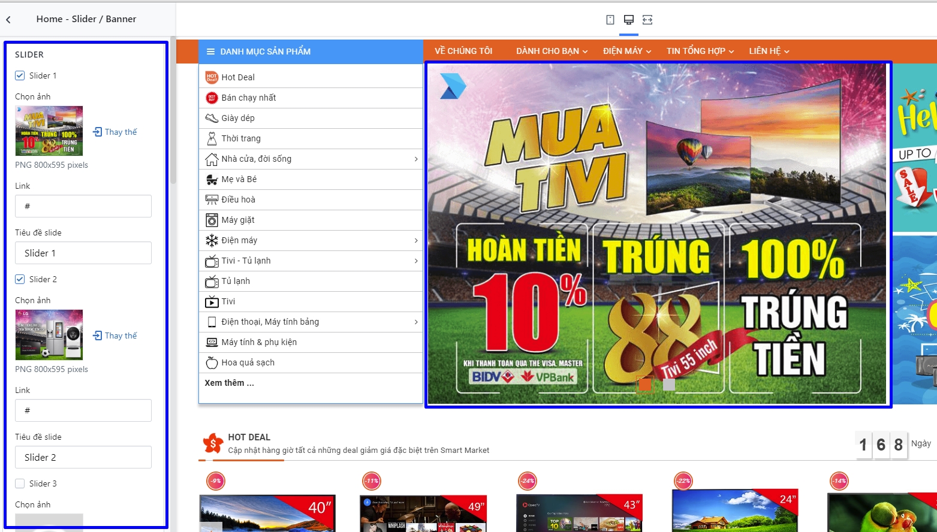Click the Tivi - Tủ lạnh TV icon
937x532 pixels.
(x=212, y=261)
